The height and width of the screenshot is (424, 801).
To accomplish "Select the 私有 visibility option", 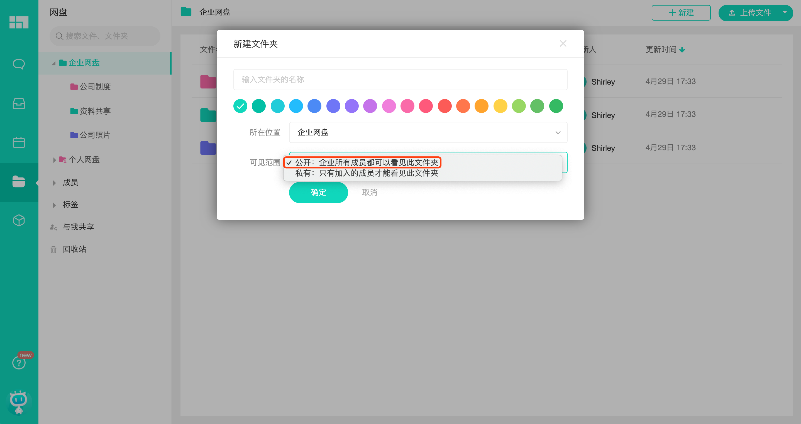I will 366,173.
